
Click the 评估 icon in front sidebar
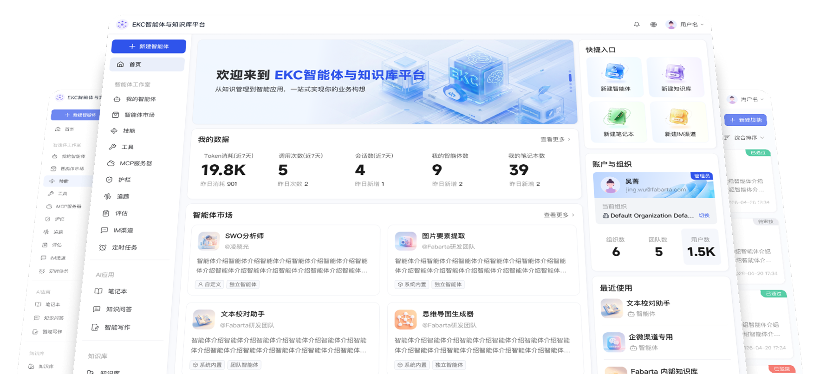pos(106,213)
